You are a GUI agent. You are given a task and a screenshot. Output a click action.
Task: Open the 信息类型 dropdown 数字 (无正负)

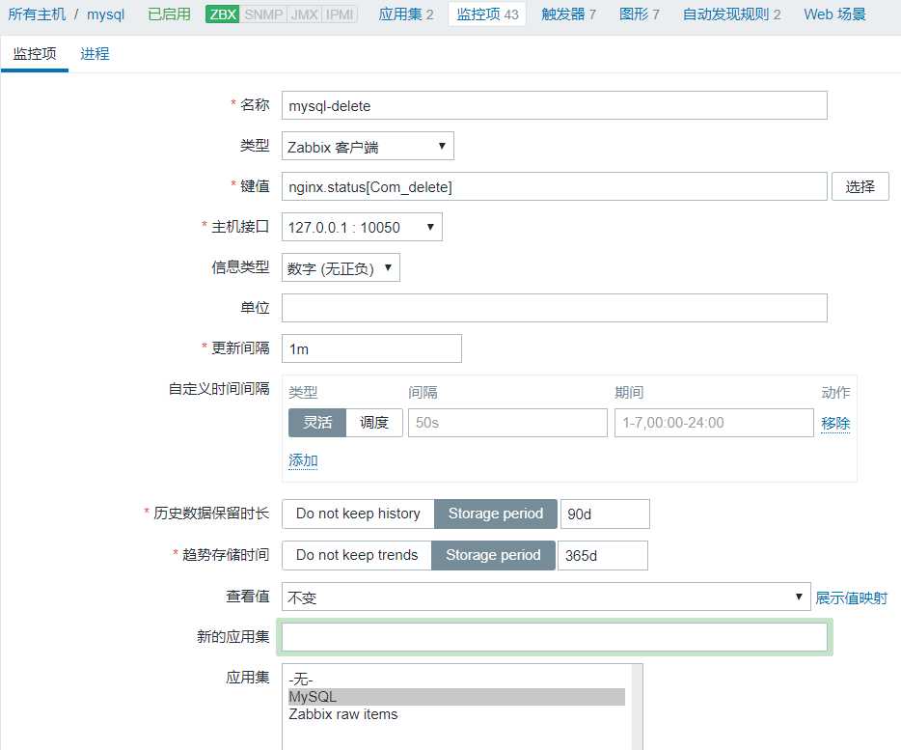pyautogui.click(x=341, y=267)
